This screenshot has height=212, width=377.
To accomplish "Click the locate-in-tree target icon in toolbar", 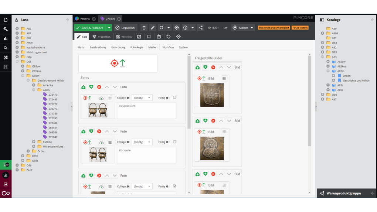I will pyautogui.click(x=176, y=28).
